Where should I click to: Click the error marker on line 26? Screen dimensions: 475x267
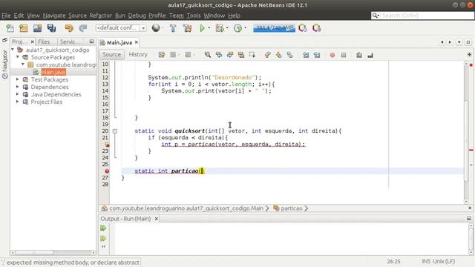click(x=107, y=171)
